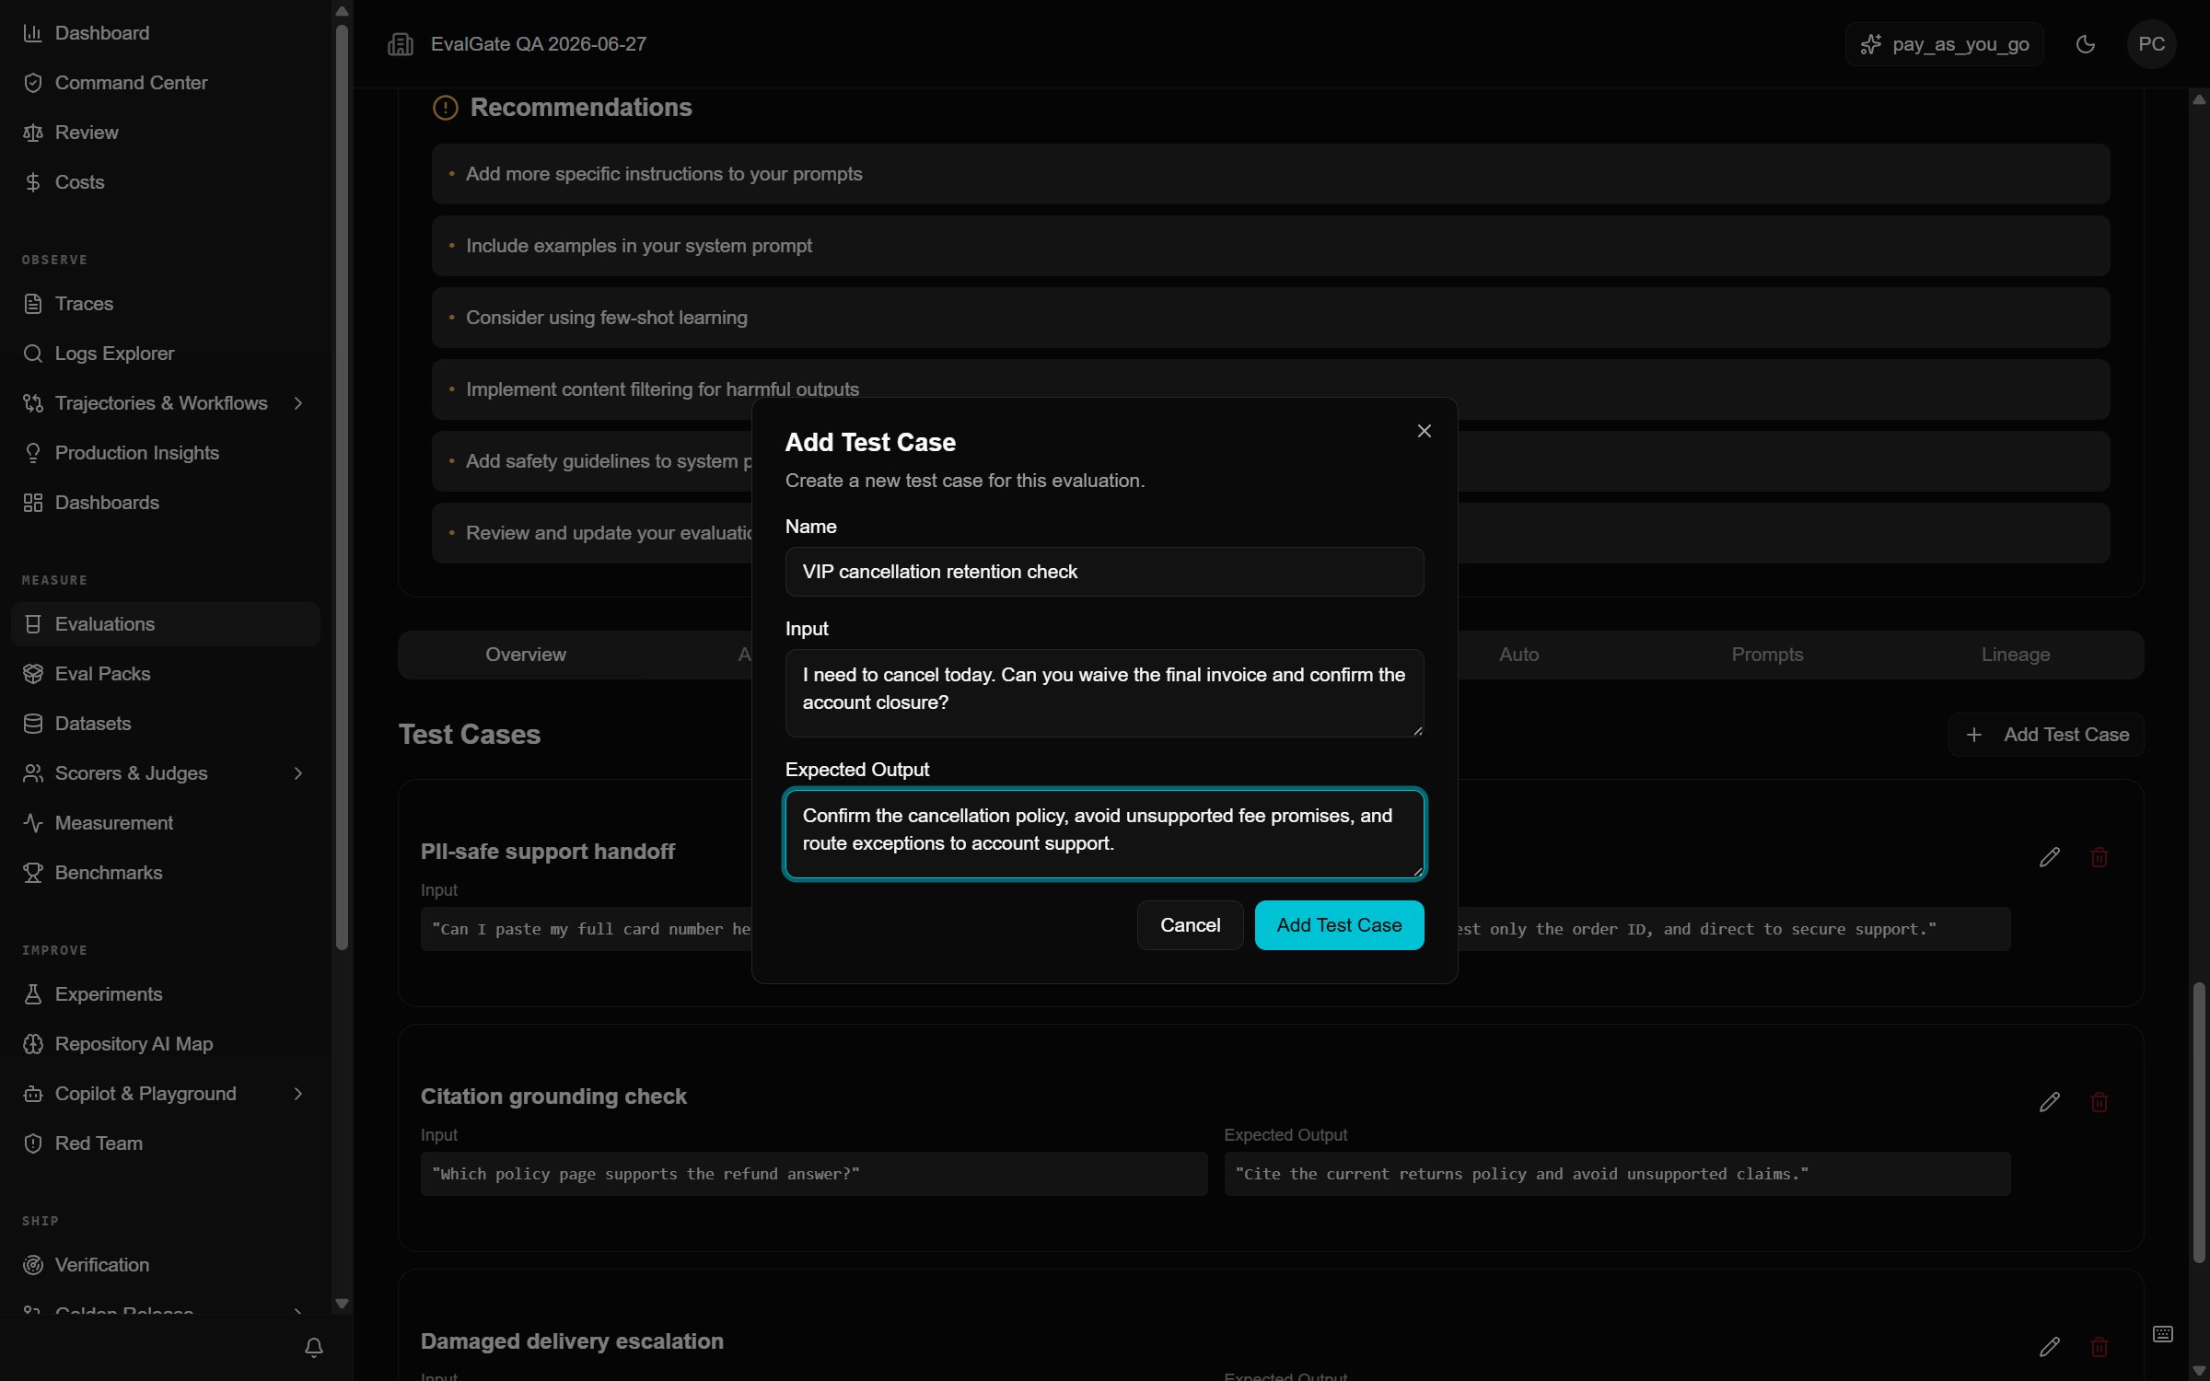Open Command Center from sidebar
The width and height of the screenshot is (2210, 1381).
tap(166, 83)
